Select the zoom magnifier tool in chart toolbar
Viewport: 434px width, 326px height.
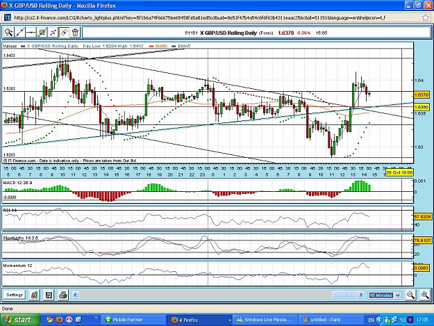click(8, 33)
